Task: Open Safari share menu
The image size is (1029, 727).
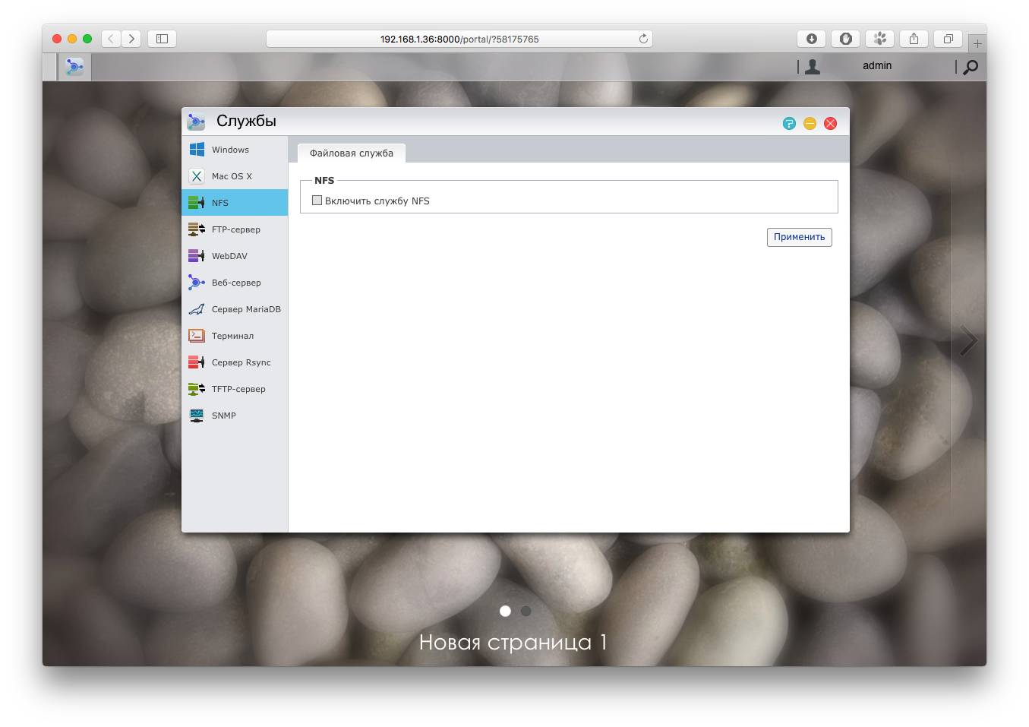Action: pyautogui.click(x=914, y=39)
